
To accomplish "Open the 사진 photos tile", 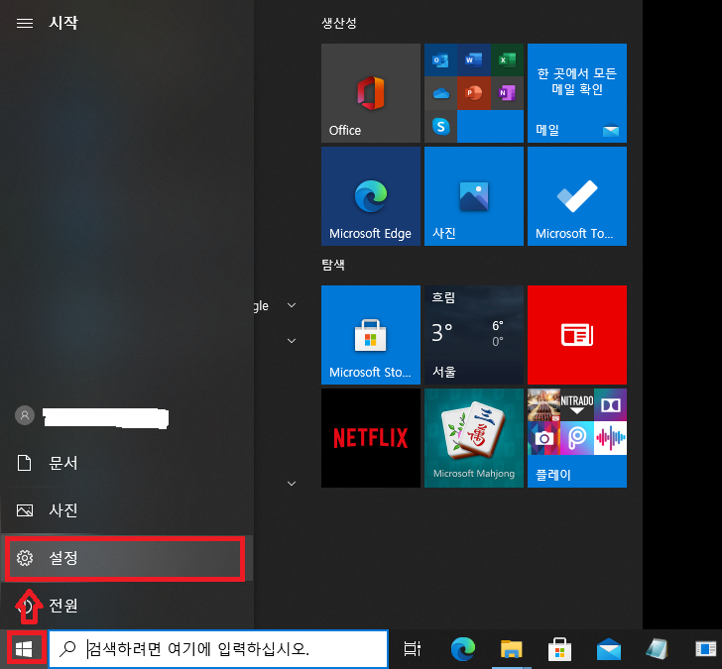I will (474, 196).
